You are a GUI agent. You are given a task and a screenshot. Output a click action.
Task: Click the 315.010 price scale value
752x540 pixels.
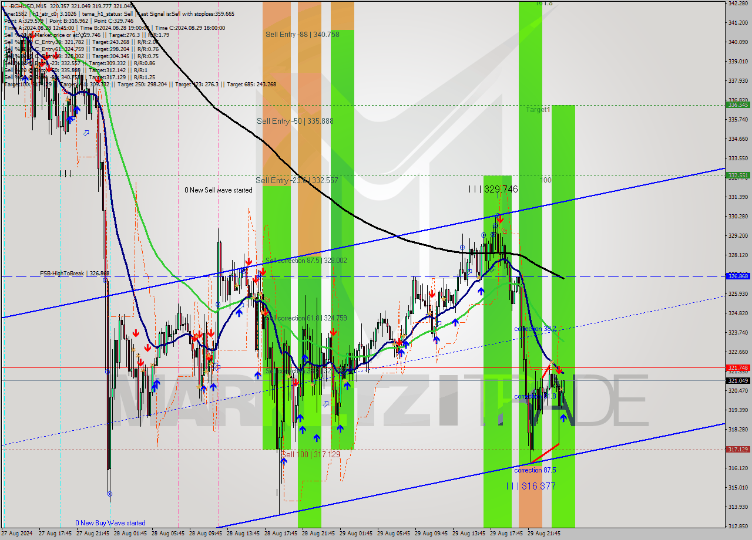737,487
